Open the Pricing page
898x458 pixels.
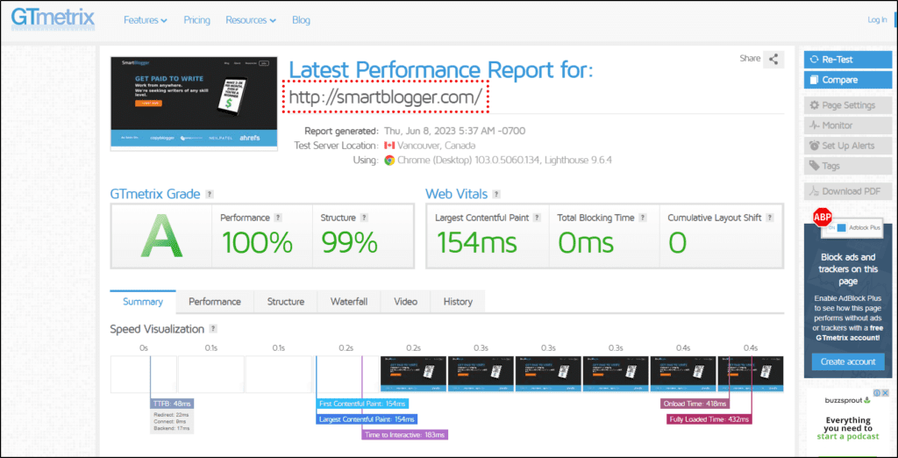197,20
